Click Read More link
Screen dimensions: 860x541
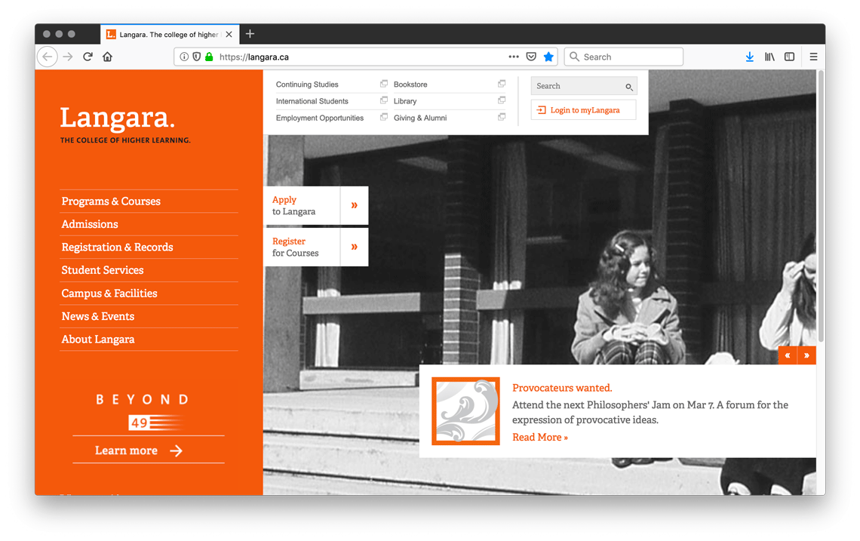click(539, 438)
